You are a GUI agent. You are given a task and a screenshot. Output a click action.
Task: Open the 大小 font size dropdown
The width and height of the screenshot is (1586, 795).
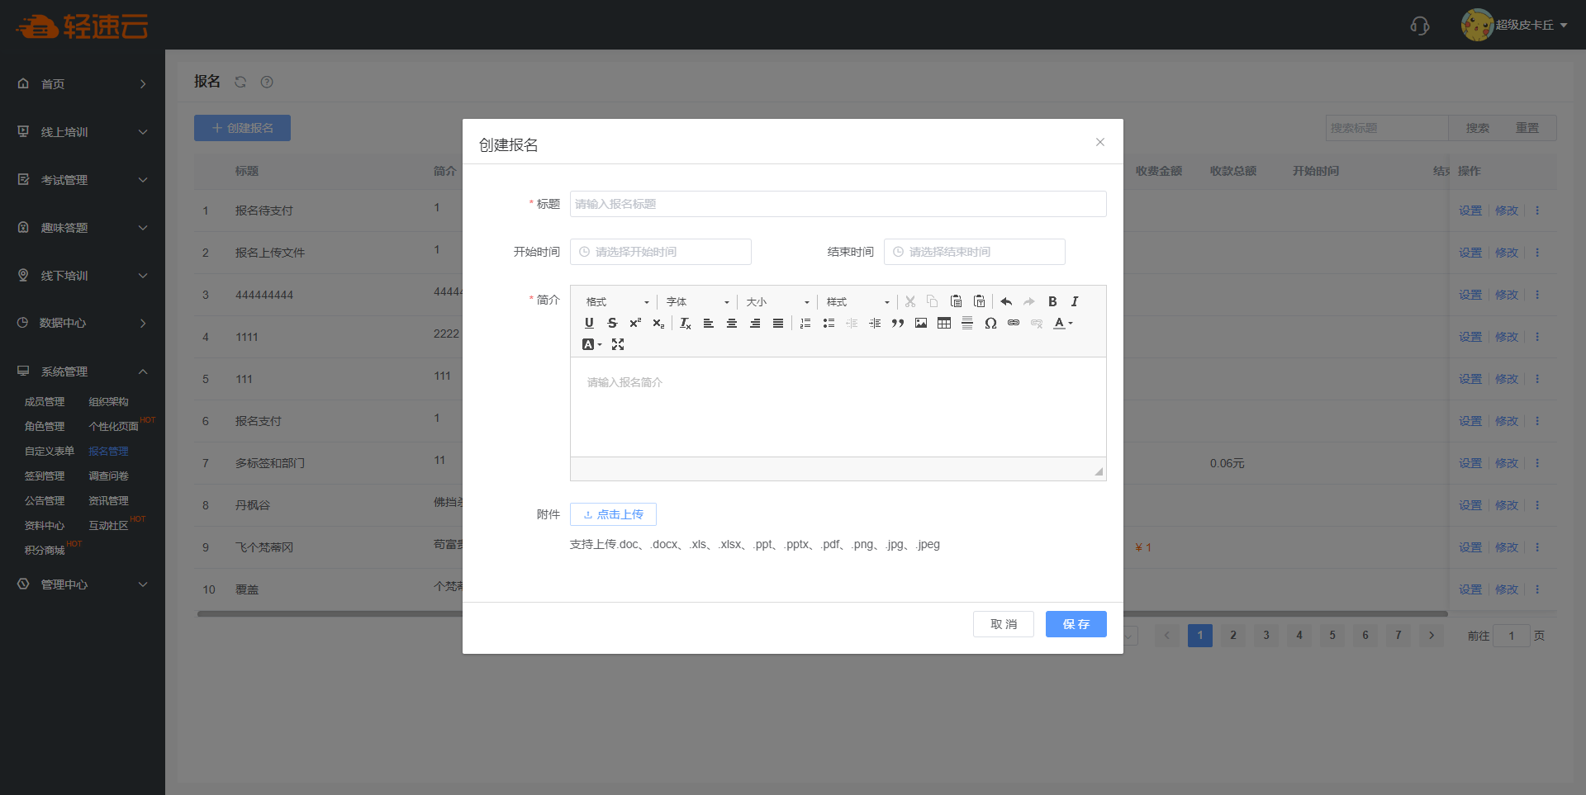tap(777, 302)
